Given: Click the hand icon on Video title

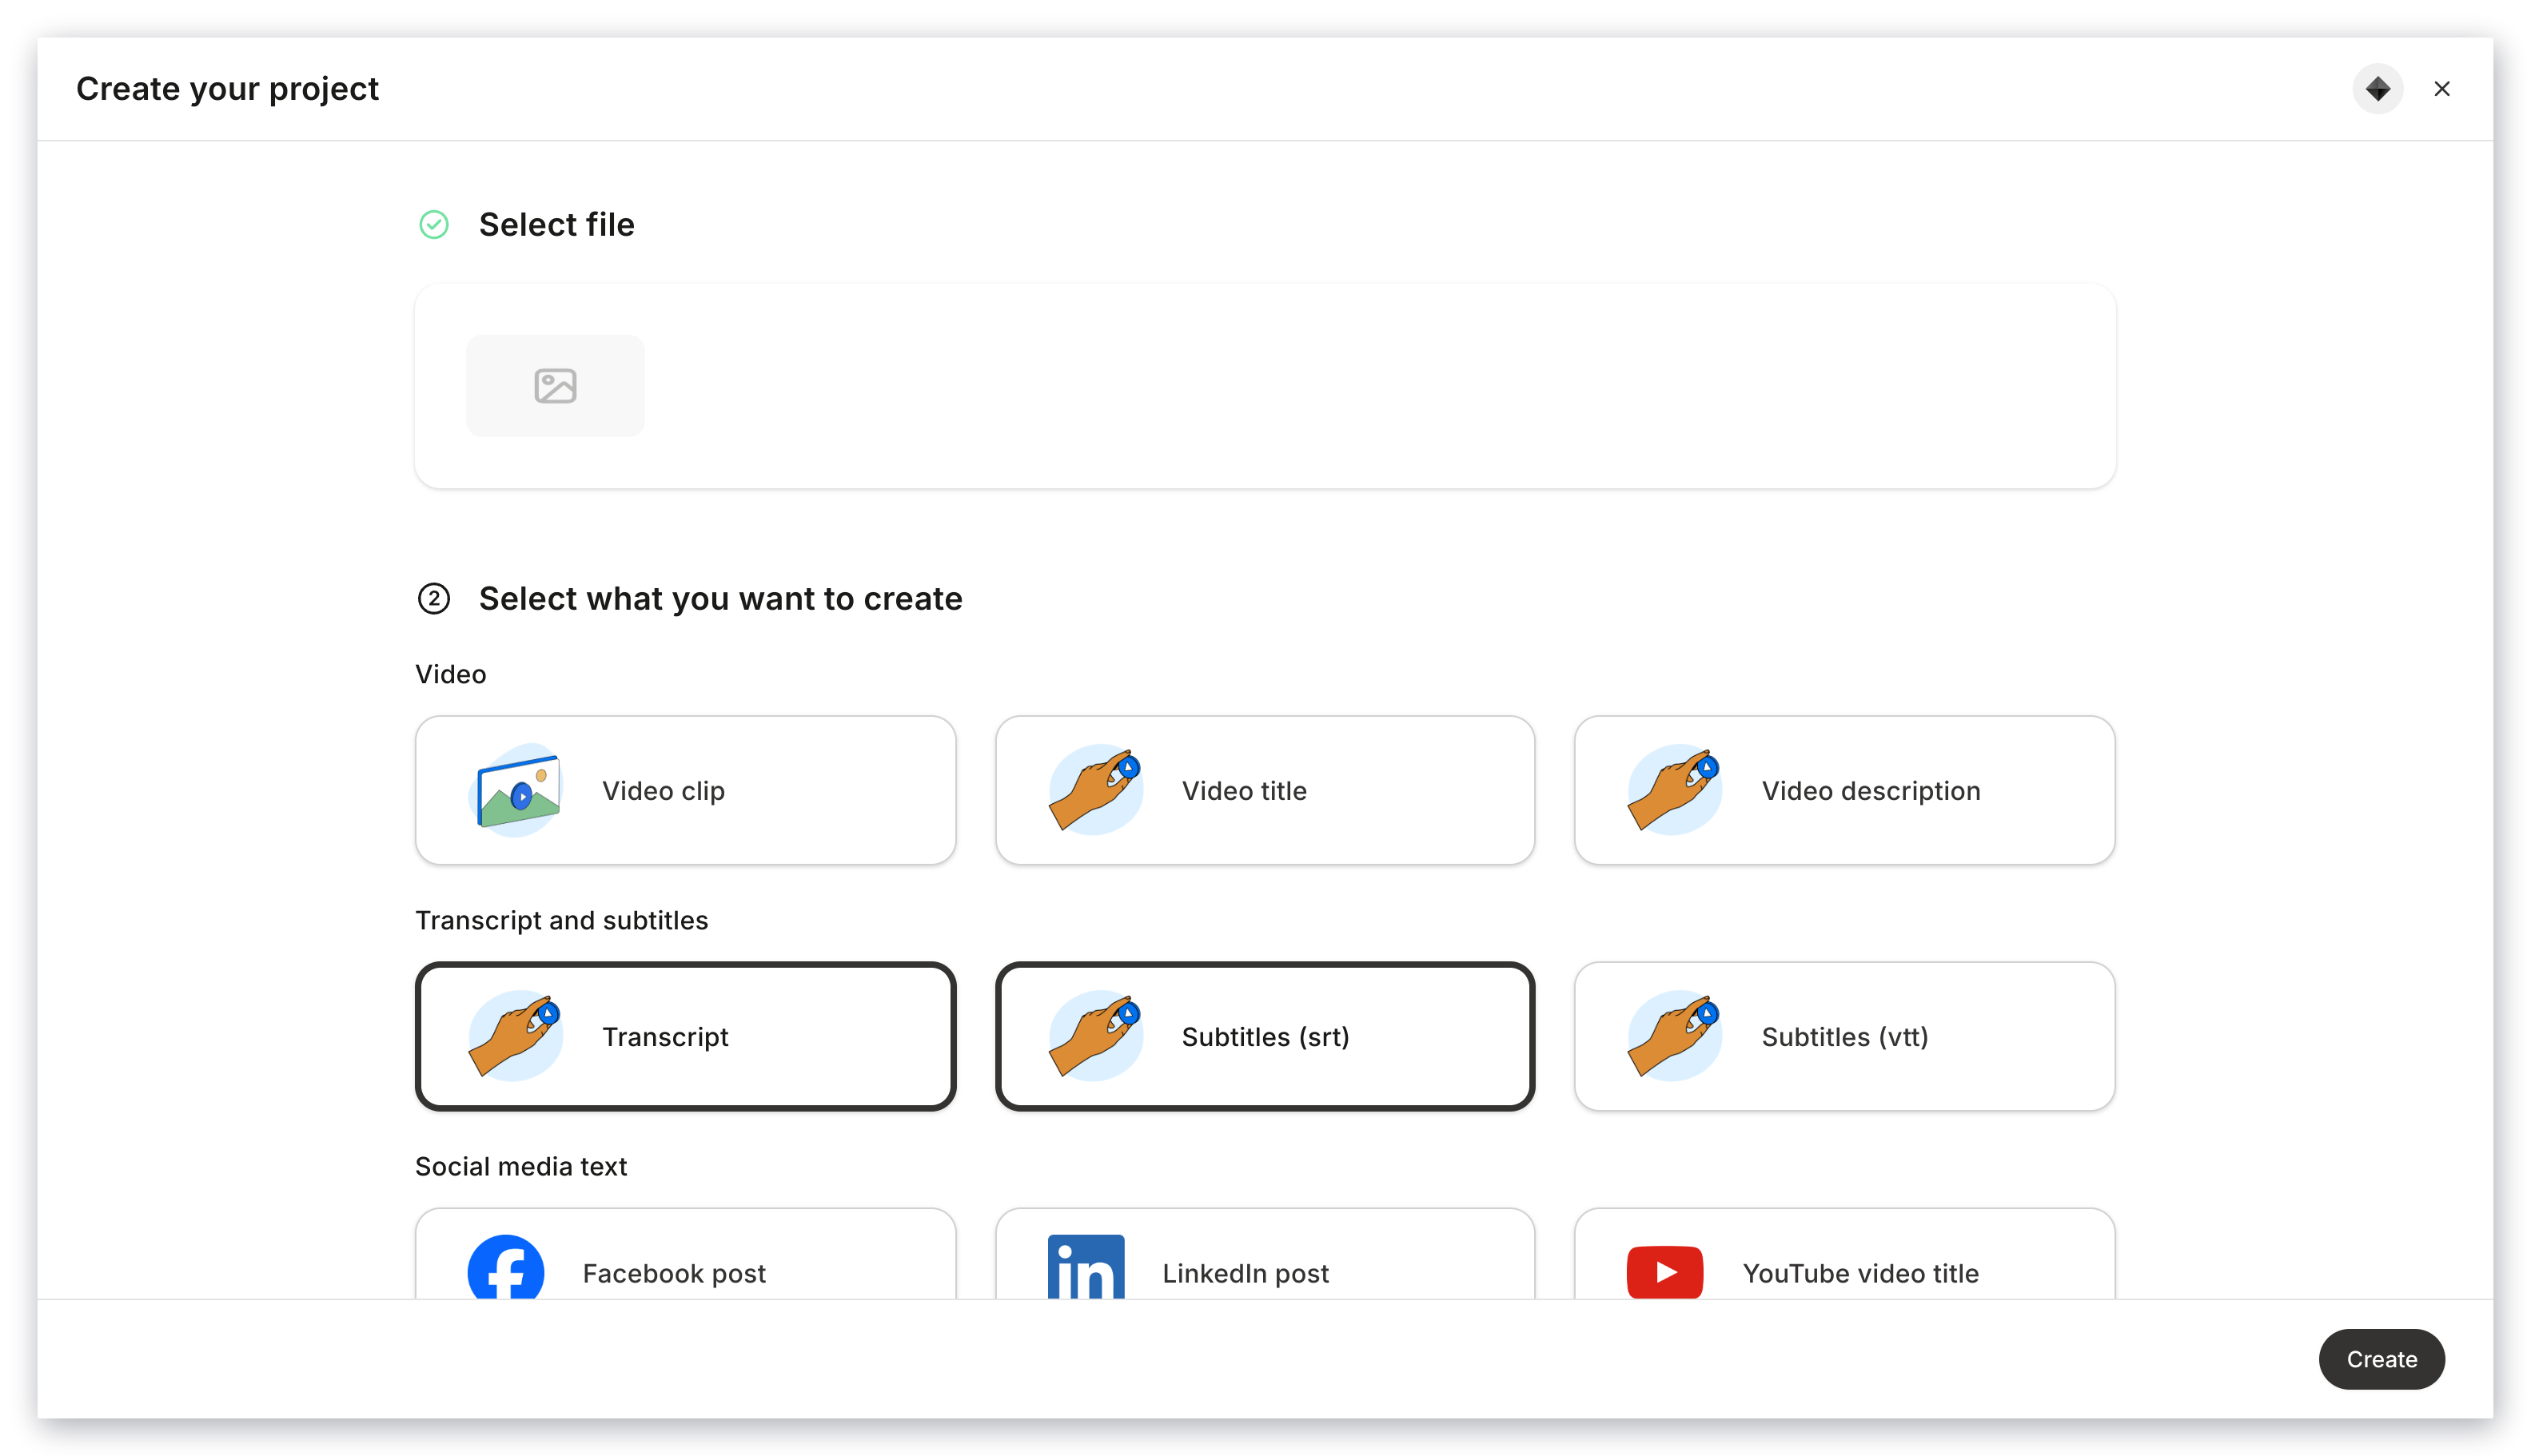Looking at the screenshot, I should tap(1094, 790).
